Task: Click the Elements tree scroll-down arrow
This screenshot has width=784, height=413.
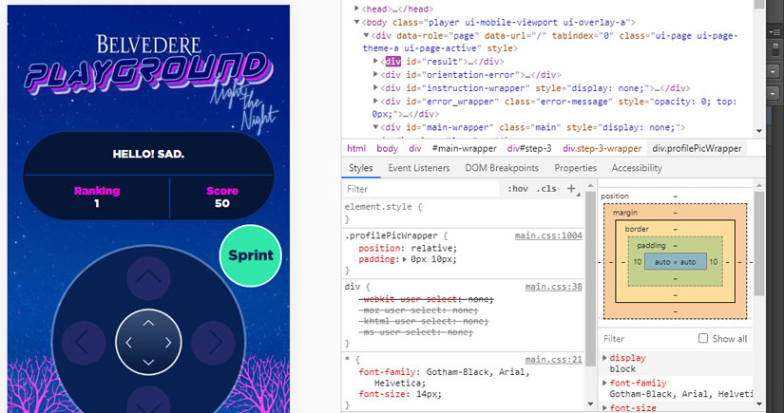Action: 759,131
